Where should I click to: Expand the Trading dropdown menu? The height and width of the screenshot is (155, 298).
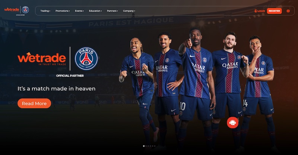(x=45, y=11)
